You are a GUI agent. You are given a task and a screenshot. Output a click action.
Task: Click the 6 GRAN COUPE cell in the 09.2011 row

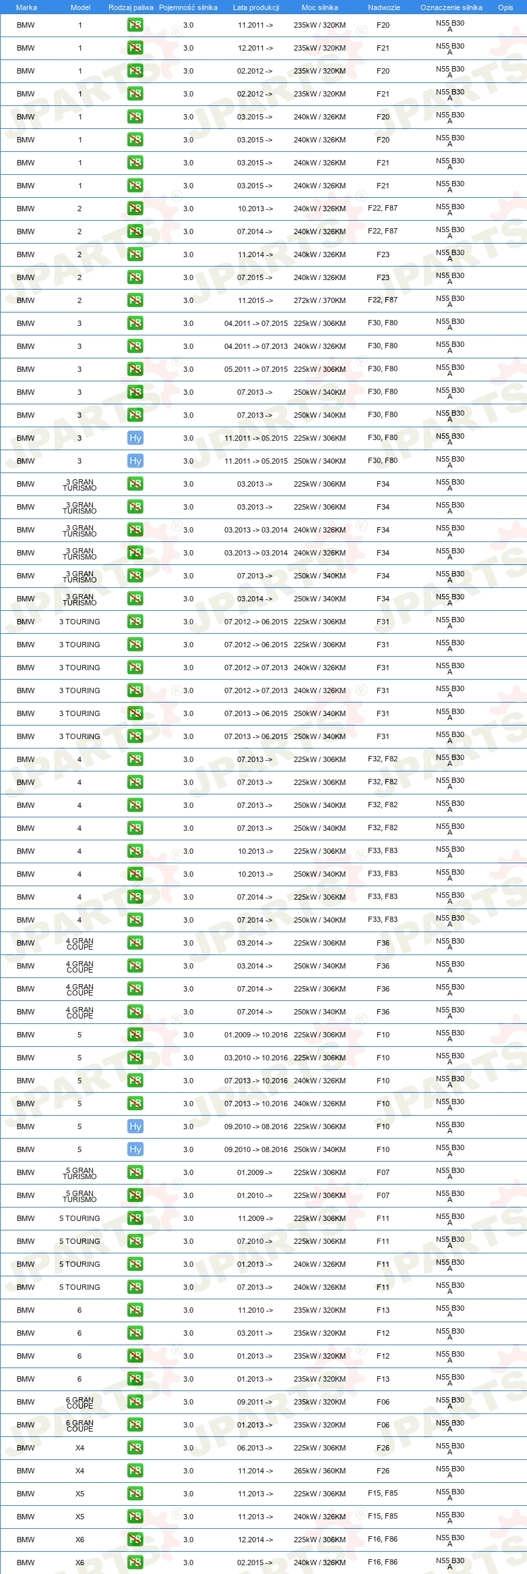click(80, 1403)
